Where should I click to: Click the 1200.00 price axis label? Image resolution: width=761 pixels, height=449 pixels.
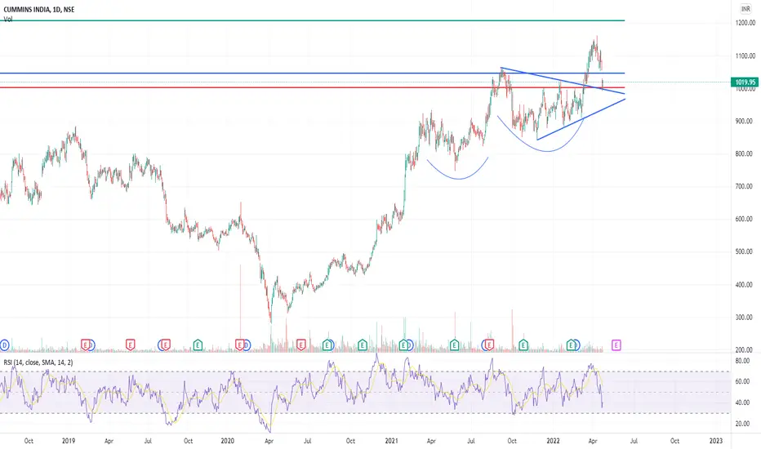click(745, 23)
